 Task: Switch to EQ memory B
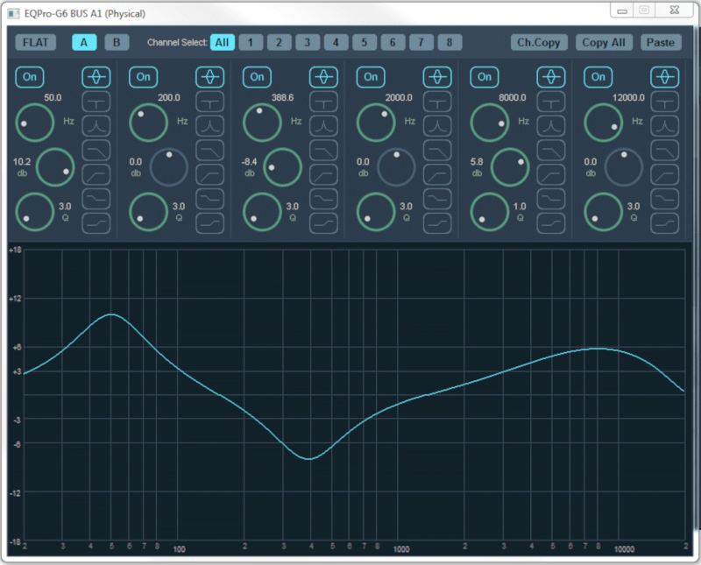pos(117,42)
